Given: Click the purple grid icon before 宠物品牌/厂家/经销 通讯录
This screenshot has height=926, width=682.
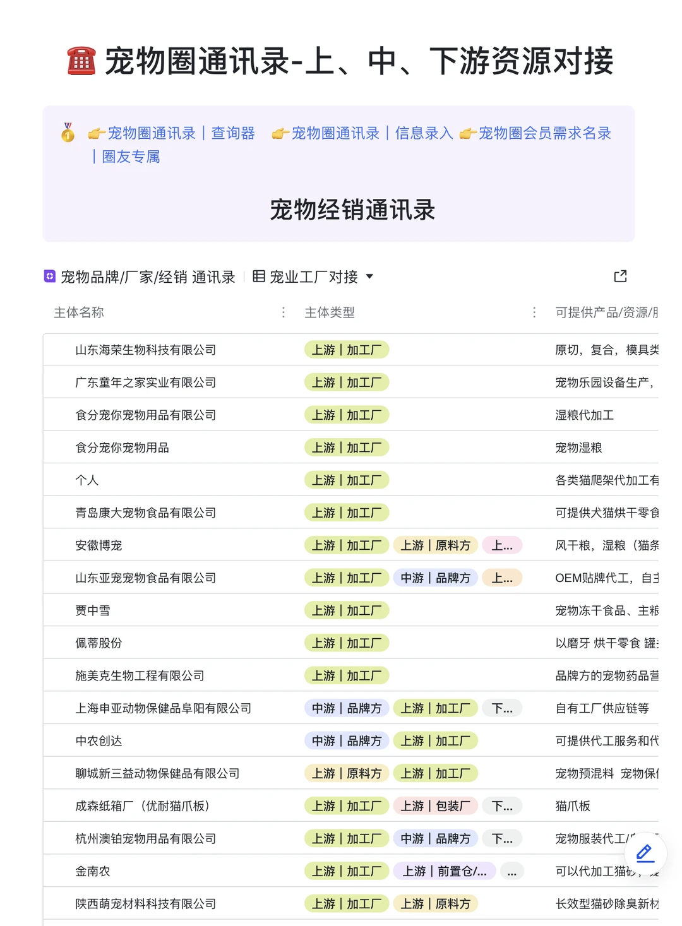Looking at the screenshot, I should click(49, 276).
